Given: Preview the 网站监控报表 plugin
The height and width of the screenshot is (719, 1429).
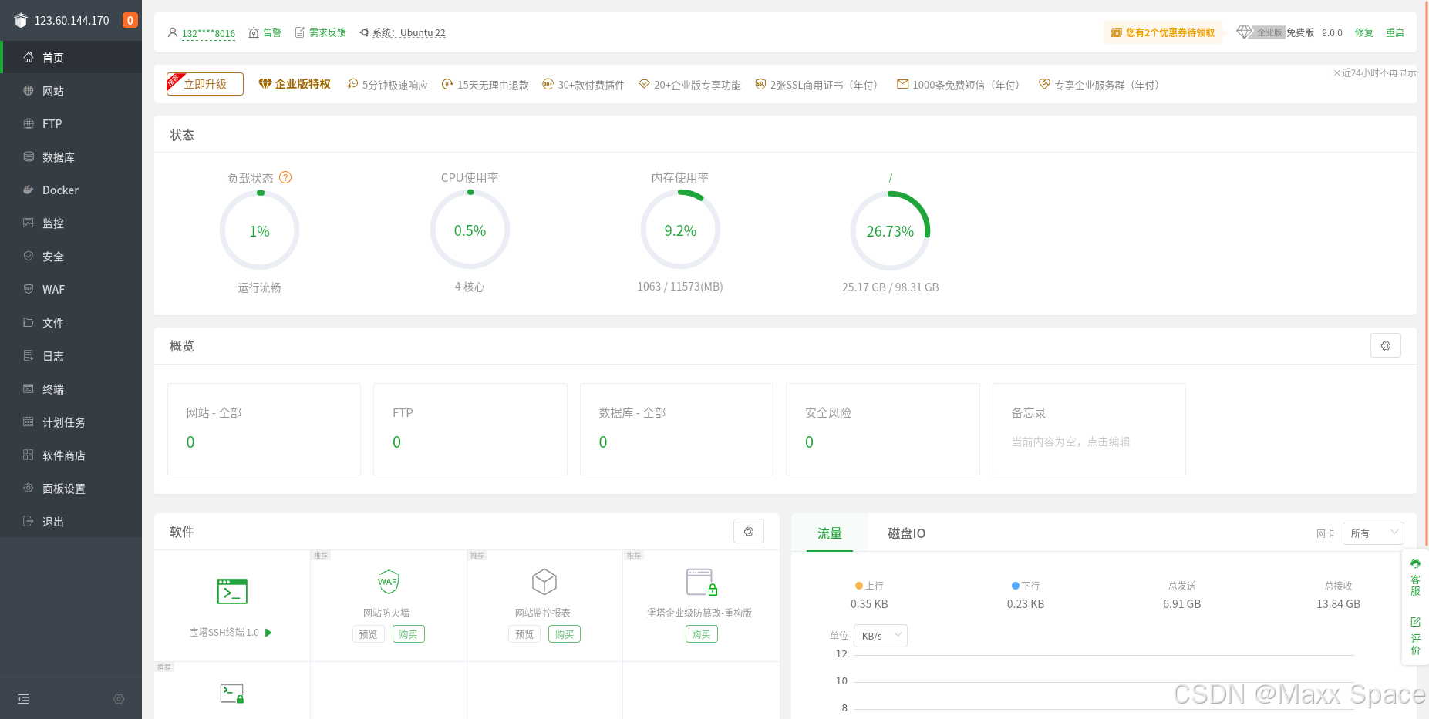Looking at the screenshot, I should tap(524, 634).
